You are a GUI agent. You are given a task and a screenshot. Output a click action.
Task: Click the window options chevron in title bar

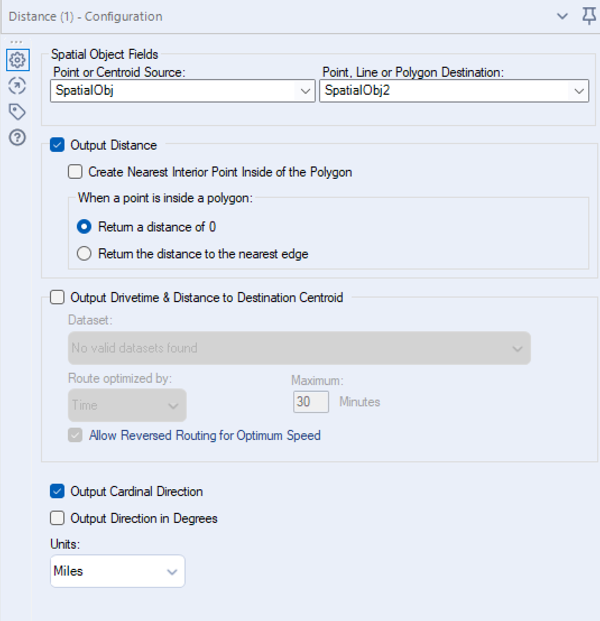tap(562, 16)
